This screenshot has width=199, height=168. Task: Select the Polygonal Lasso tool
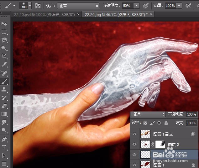tap(4, 40)
